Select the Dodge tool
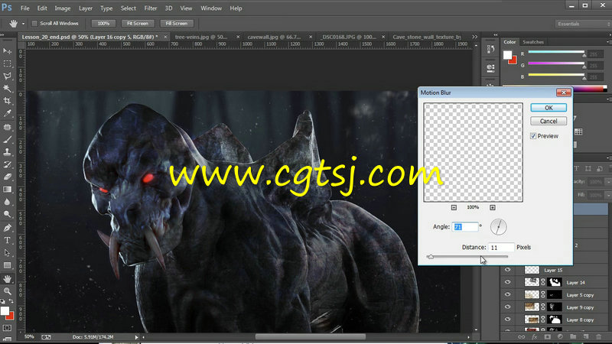 pyautogui.click(x=7, y=214)
